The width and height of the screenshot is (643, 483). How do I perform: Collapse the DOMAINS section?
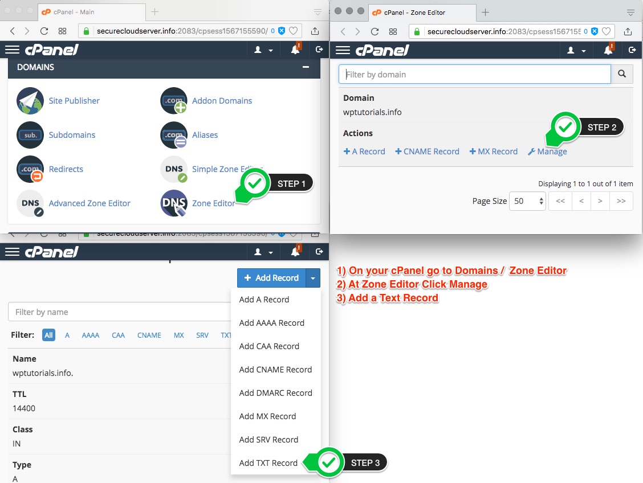pos(306,67)
